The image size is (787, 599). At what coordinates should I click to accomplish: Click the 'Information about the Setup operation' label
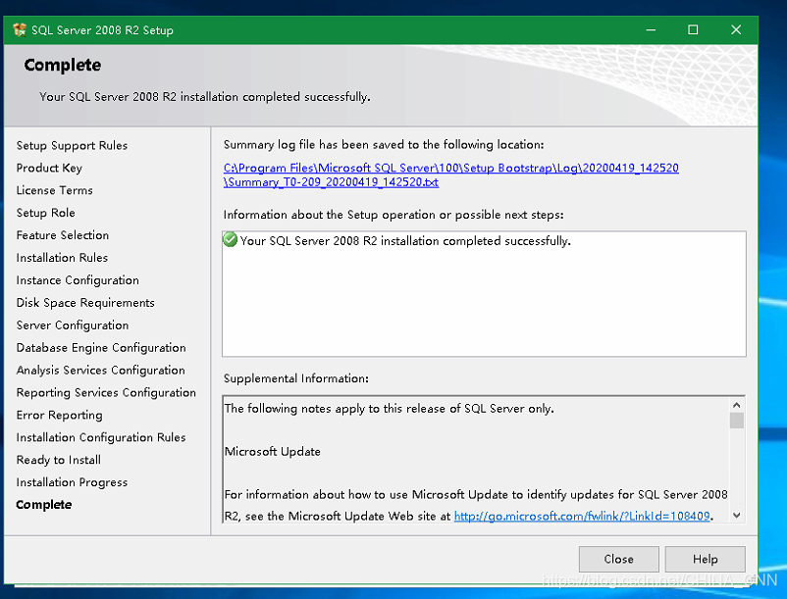[x=393, y=215]
